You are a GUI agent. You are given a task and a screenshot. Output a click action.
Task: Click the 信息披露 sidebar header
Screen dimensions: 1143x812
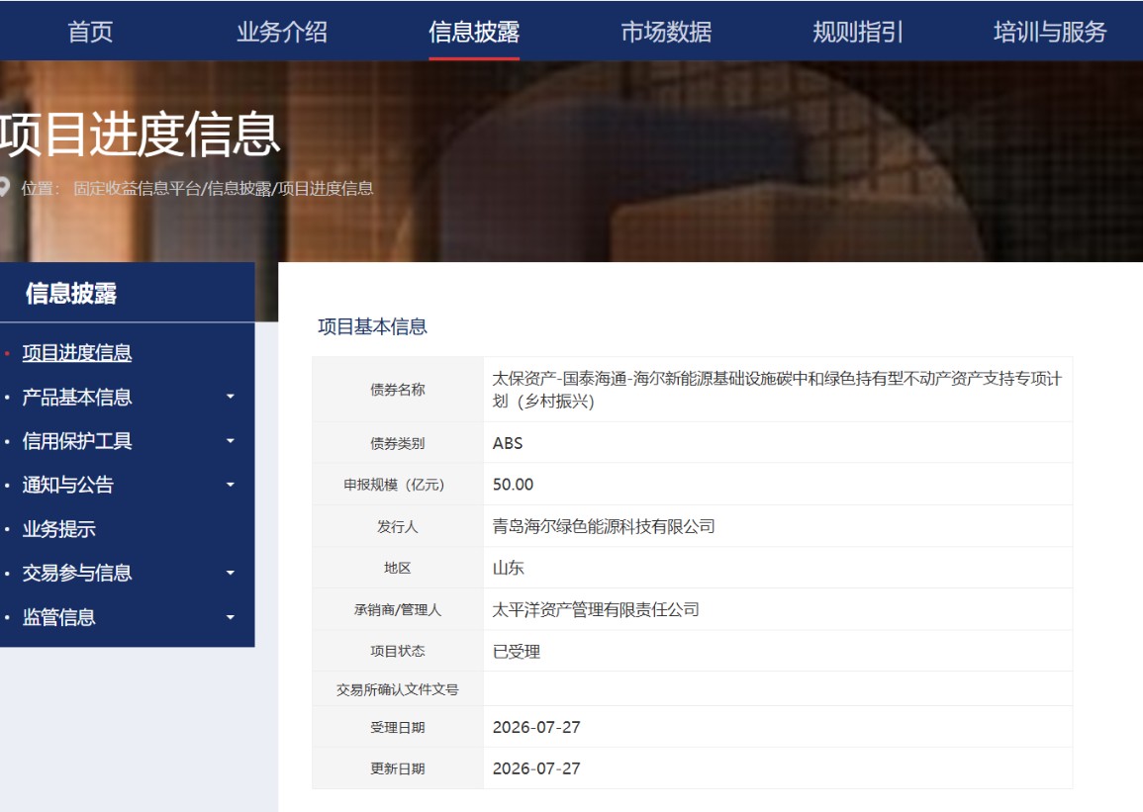pyautogui.click(x=70, y=293)
